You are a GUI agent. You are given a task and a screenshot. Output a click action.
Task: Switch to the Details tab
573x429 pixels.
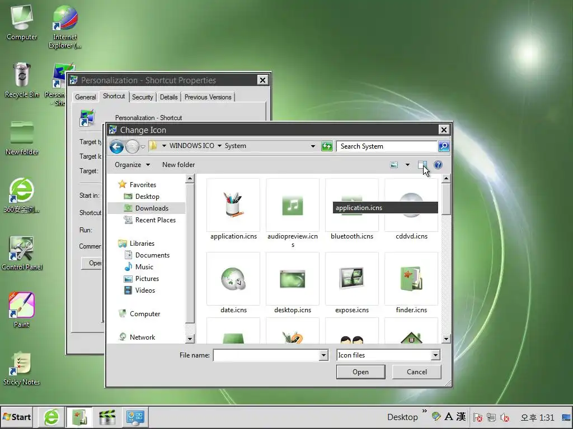click(169, 97)
